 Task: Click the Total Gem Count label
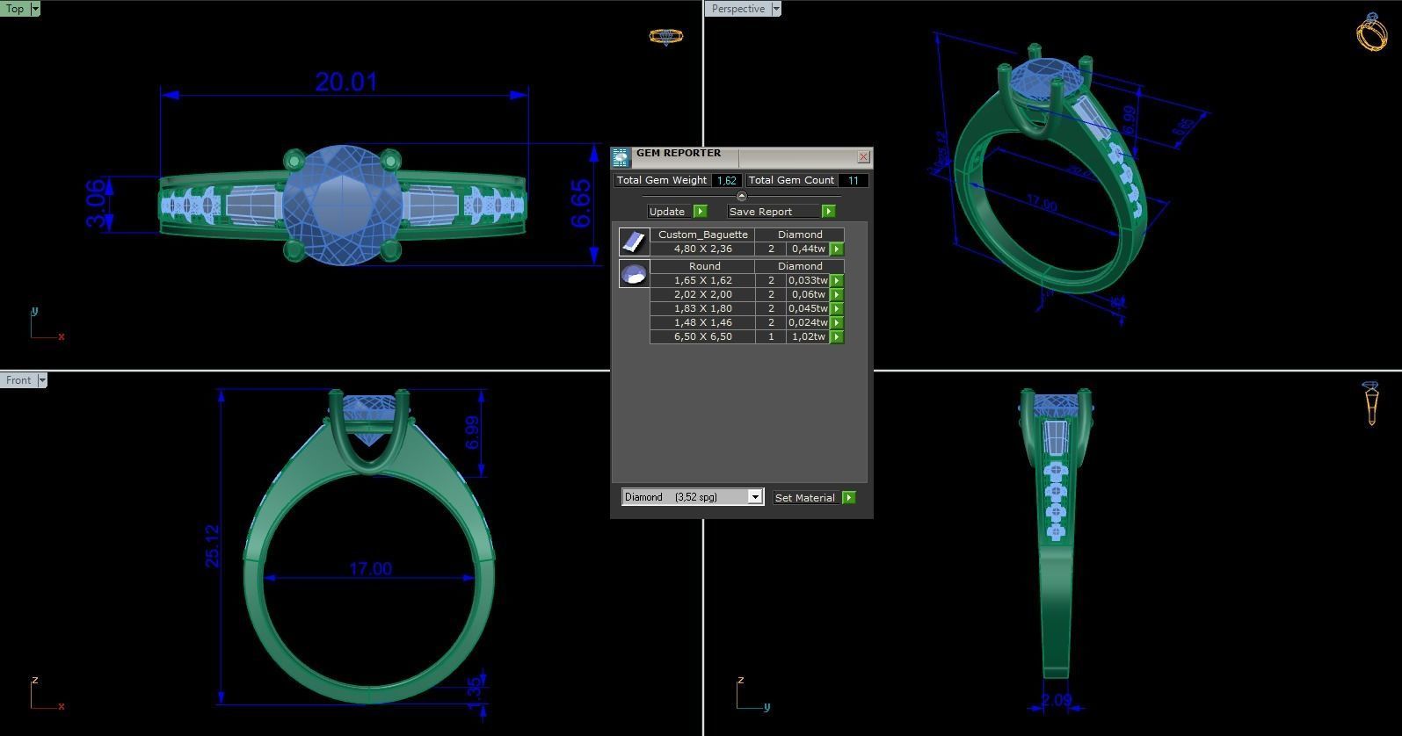coord(791,180)
